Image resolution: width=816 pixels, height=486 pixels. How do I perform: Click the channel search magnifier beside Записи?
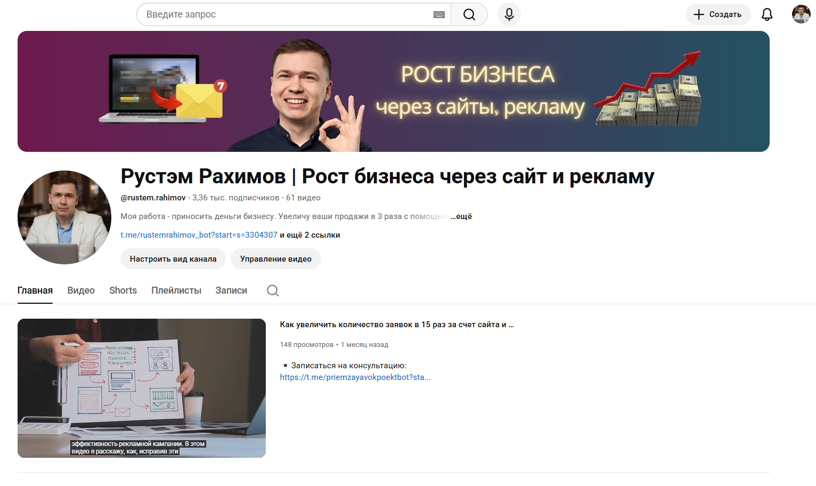(x=273, y=290)
